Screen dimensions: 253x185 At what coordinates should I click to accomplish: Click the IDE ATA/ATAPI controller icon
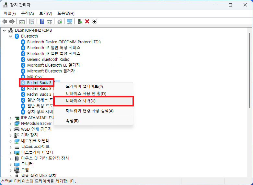coord(17,118)
